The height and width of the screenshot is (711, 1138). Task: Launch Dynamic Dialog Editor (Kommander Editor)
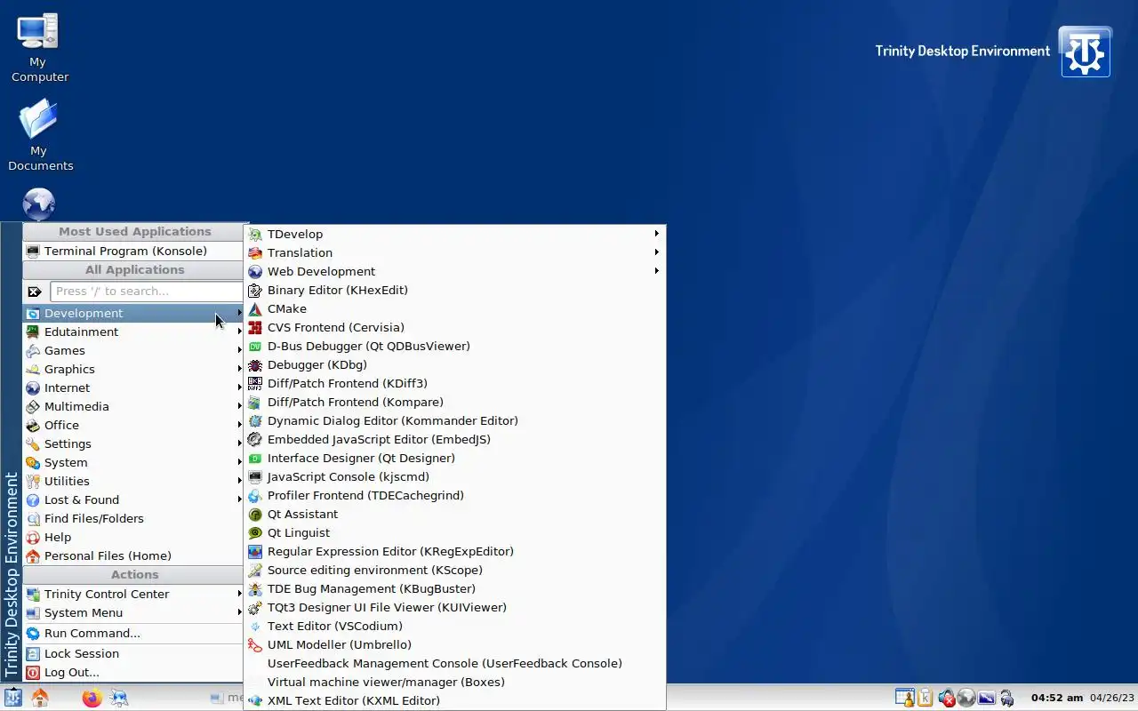(x=454, y=420)
